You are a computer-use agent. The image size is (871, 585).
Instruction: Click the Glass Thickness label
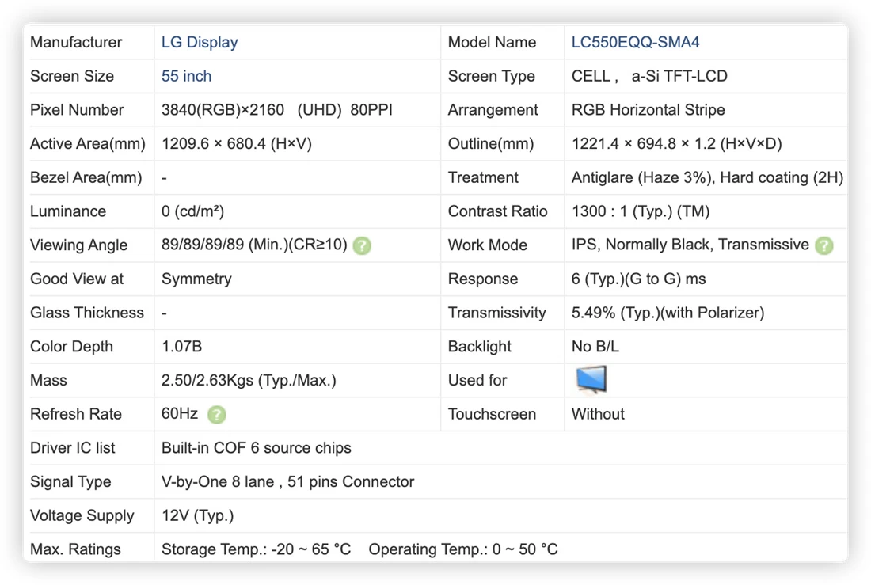tap(87, 313)
